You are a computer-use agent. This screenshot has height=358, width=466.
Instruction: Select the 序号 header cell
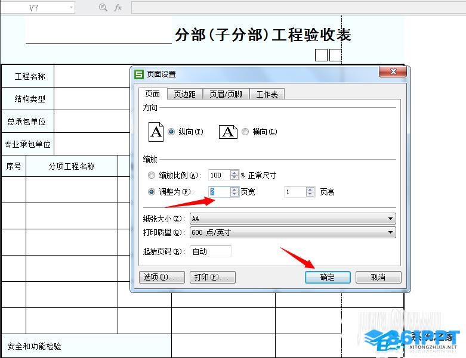14,166
